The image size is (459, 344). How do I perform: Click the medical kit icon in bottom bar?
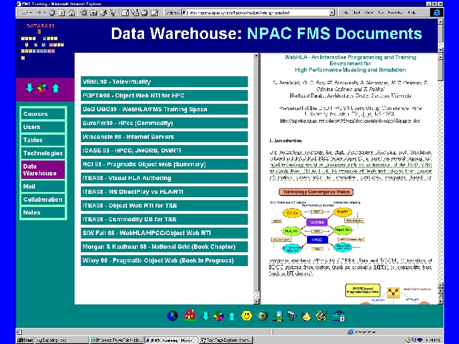pyautogui.click(x=339, y=316)
